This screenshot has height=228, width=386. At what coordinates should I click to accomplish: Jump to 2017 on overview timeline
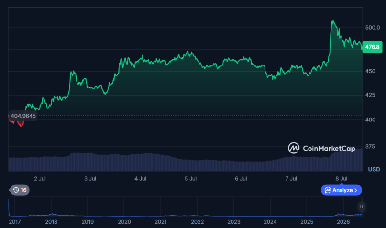pyautogui.click(x=15, y=222)
